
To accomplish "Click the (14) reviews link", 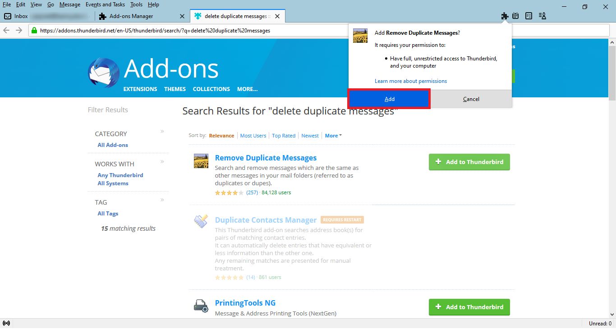I will point(251,277).
